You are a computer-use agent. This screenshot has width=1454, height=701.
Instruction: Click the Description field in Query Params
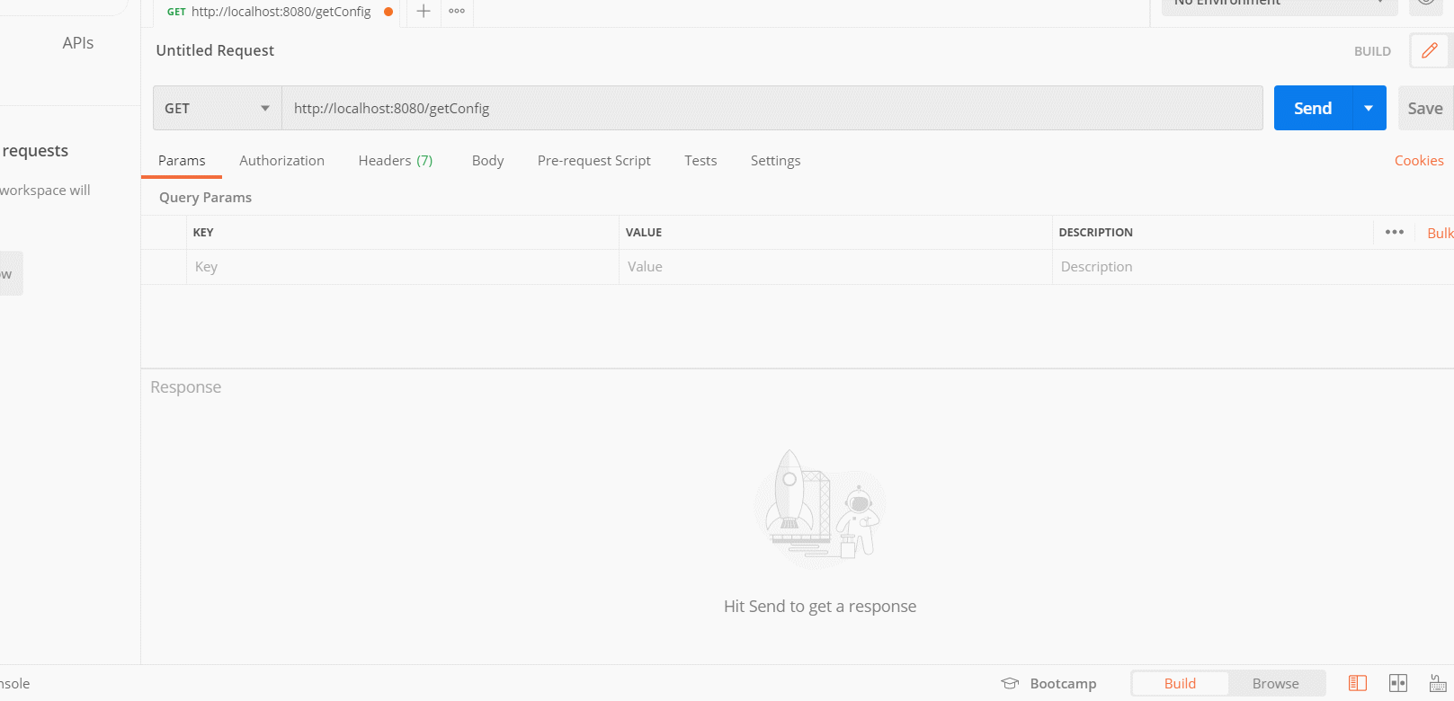pyautogui.click(x=1253, y=267)
